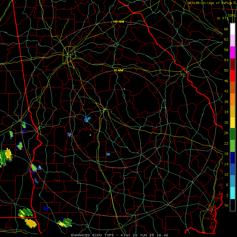Click the legend value "46"
Image resolution: width=237 pixels, height=237 pixels.
226,81
